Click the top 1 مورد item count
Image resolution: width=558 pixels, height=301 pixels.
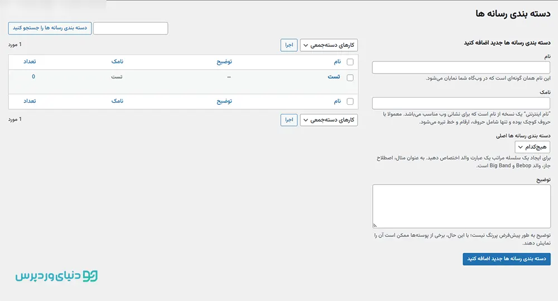[x=15, y=45]
